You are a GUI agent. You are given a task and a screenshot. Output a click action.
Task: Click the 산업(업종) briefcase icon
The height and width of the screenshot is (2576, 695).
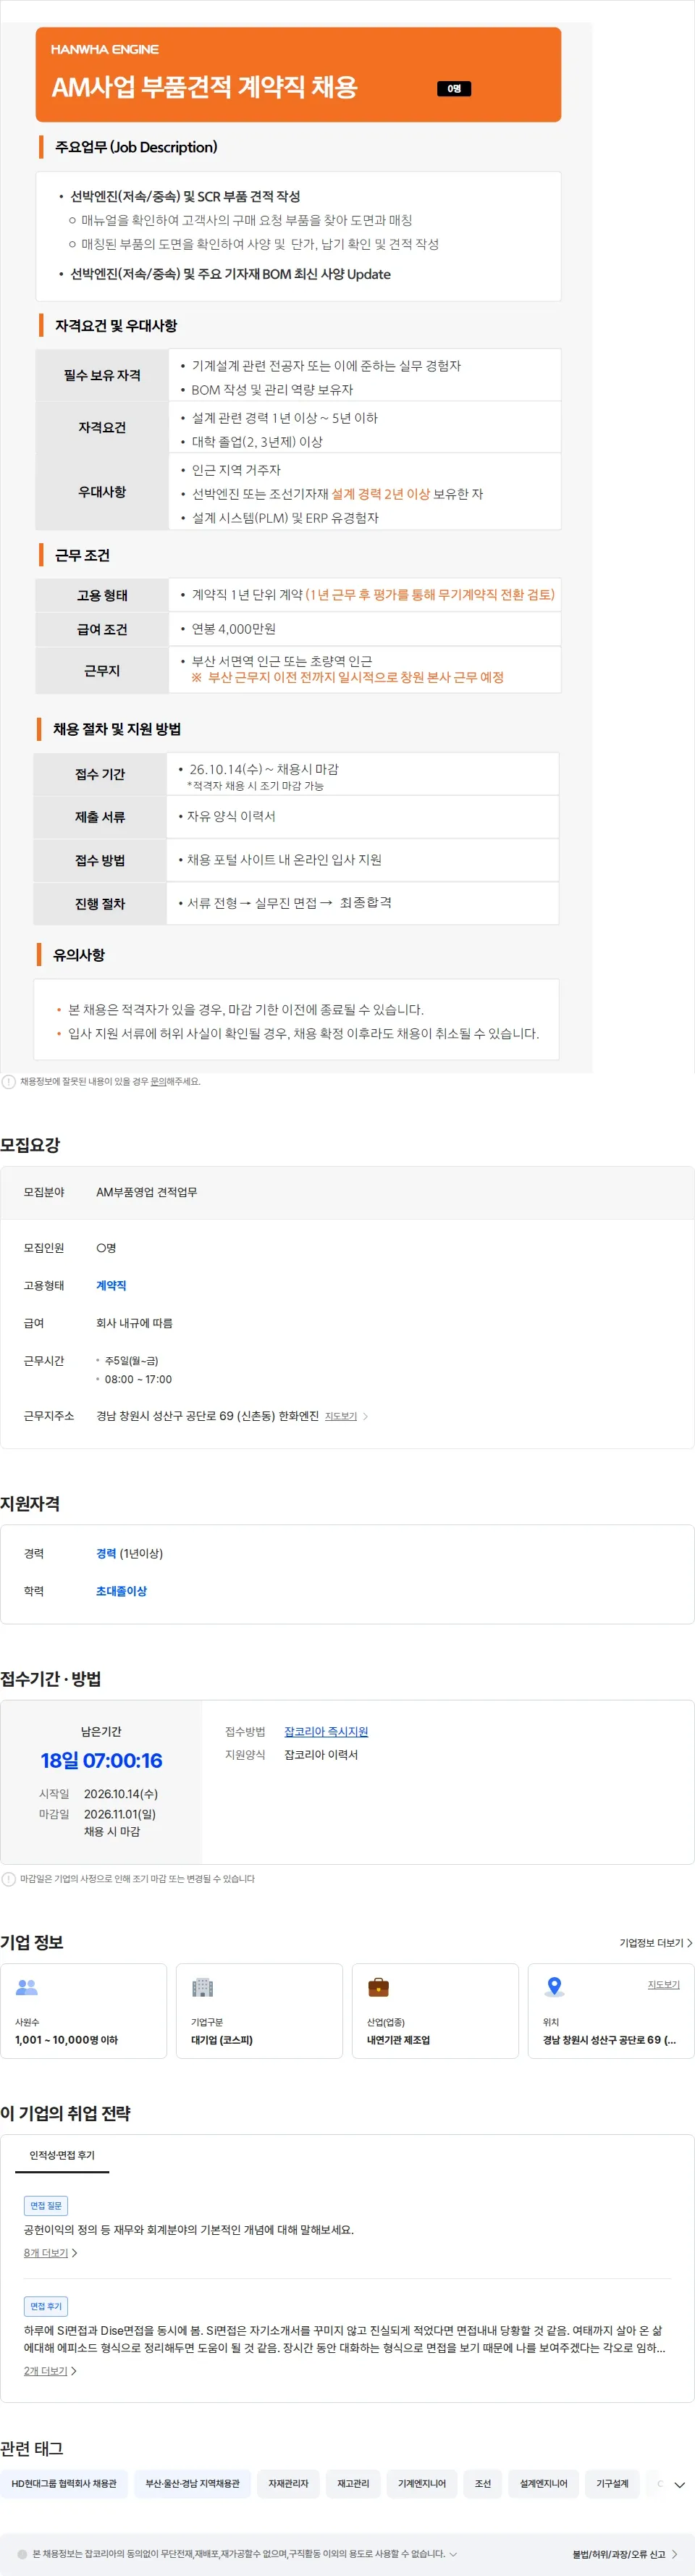(x=379, y=1987)
